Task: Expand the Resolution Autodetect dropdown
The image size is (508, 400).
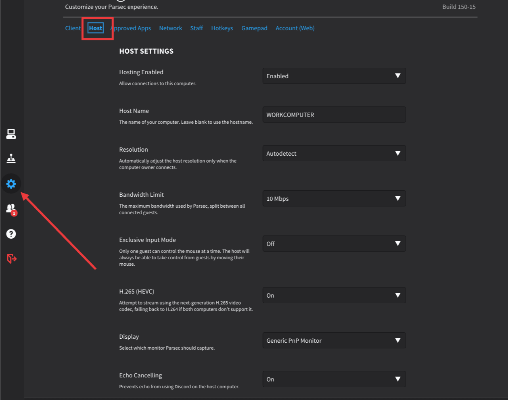Action: coord(334,153)
